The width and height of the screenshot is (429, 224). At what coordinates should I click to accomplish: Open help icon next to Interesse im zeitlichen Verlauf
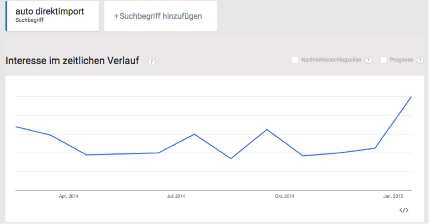pos(152,62)
